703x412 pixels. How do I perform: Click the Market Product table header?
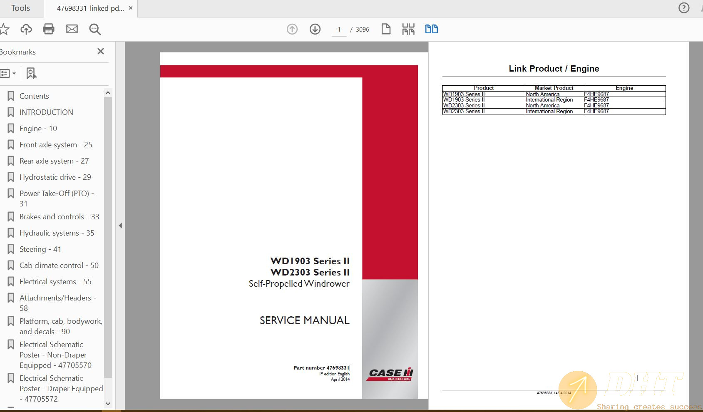pyautogui.click(x=554, y=88)
